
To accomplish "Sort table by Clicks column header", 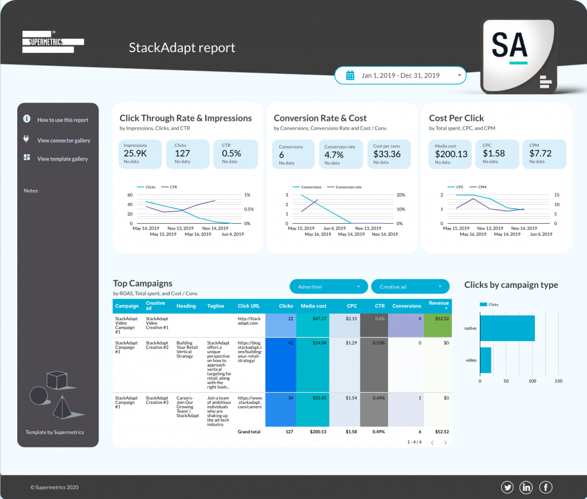I will pyautogui.click(x=285, y=306).
